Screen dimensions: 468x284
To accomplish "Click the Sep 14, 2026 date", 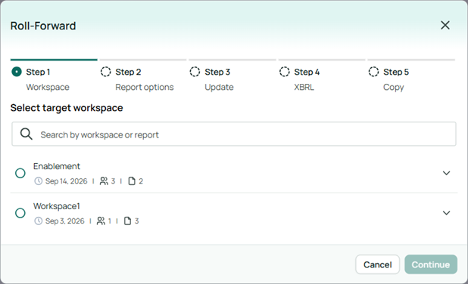I will (66, 181).
